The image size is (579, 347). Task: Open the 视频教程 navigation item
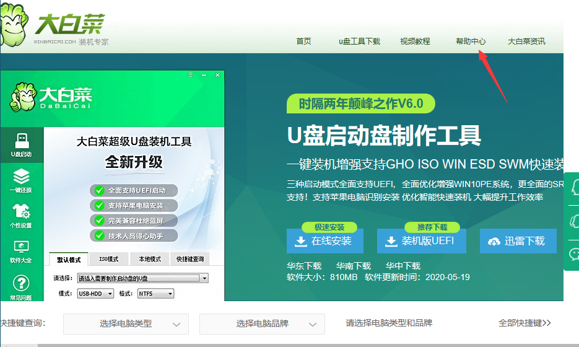(x=415, y=42)
